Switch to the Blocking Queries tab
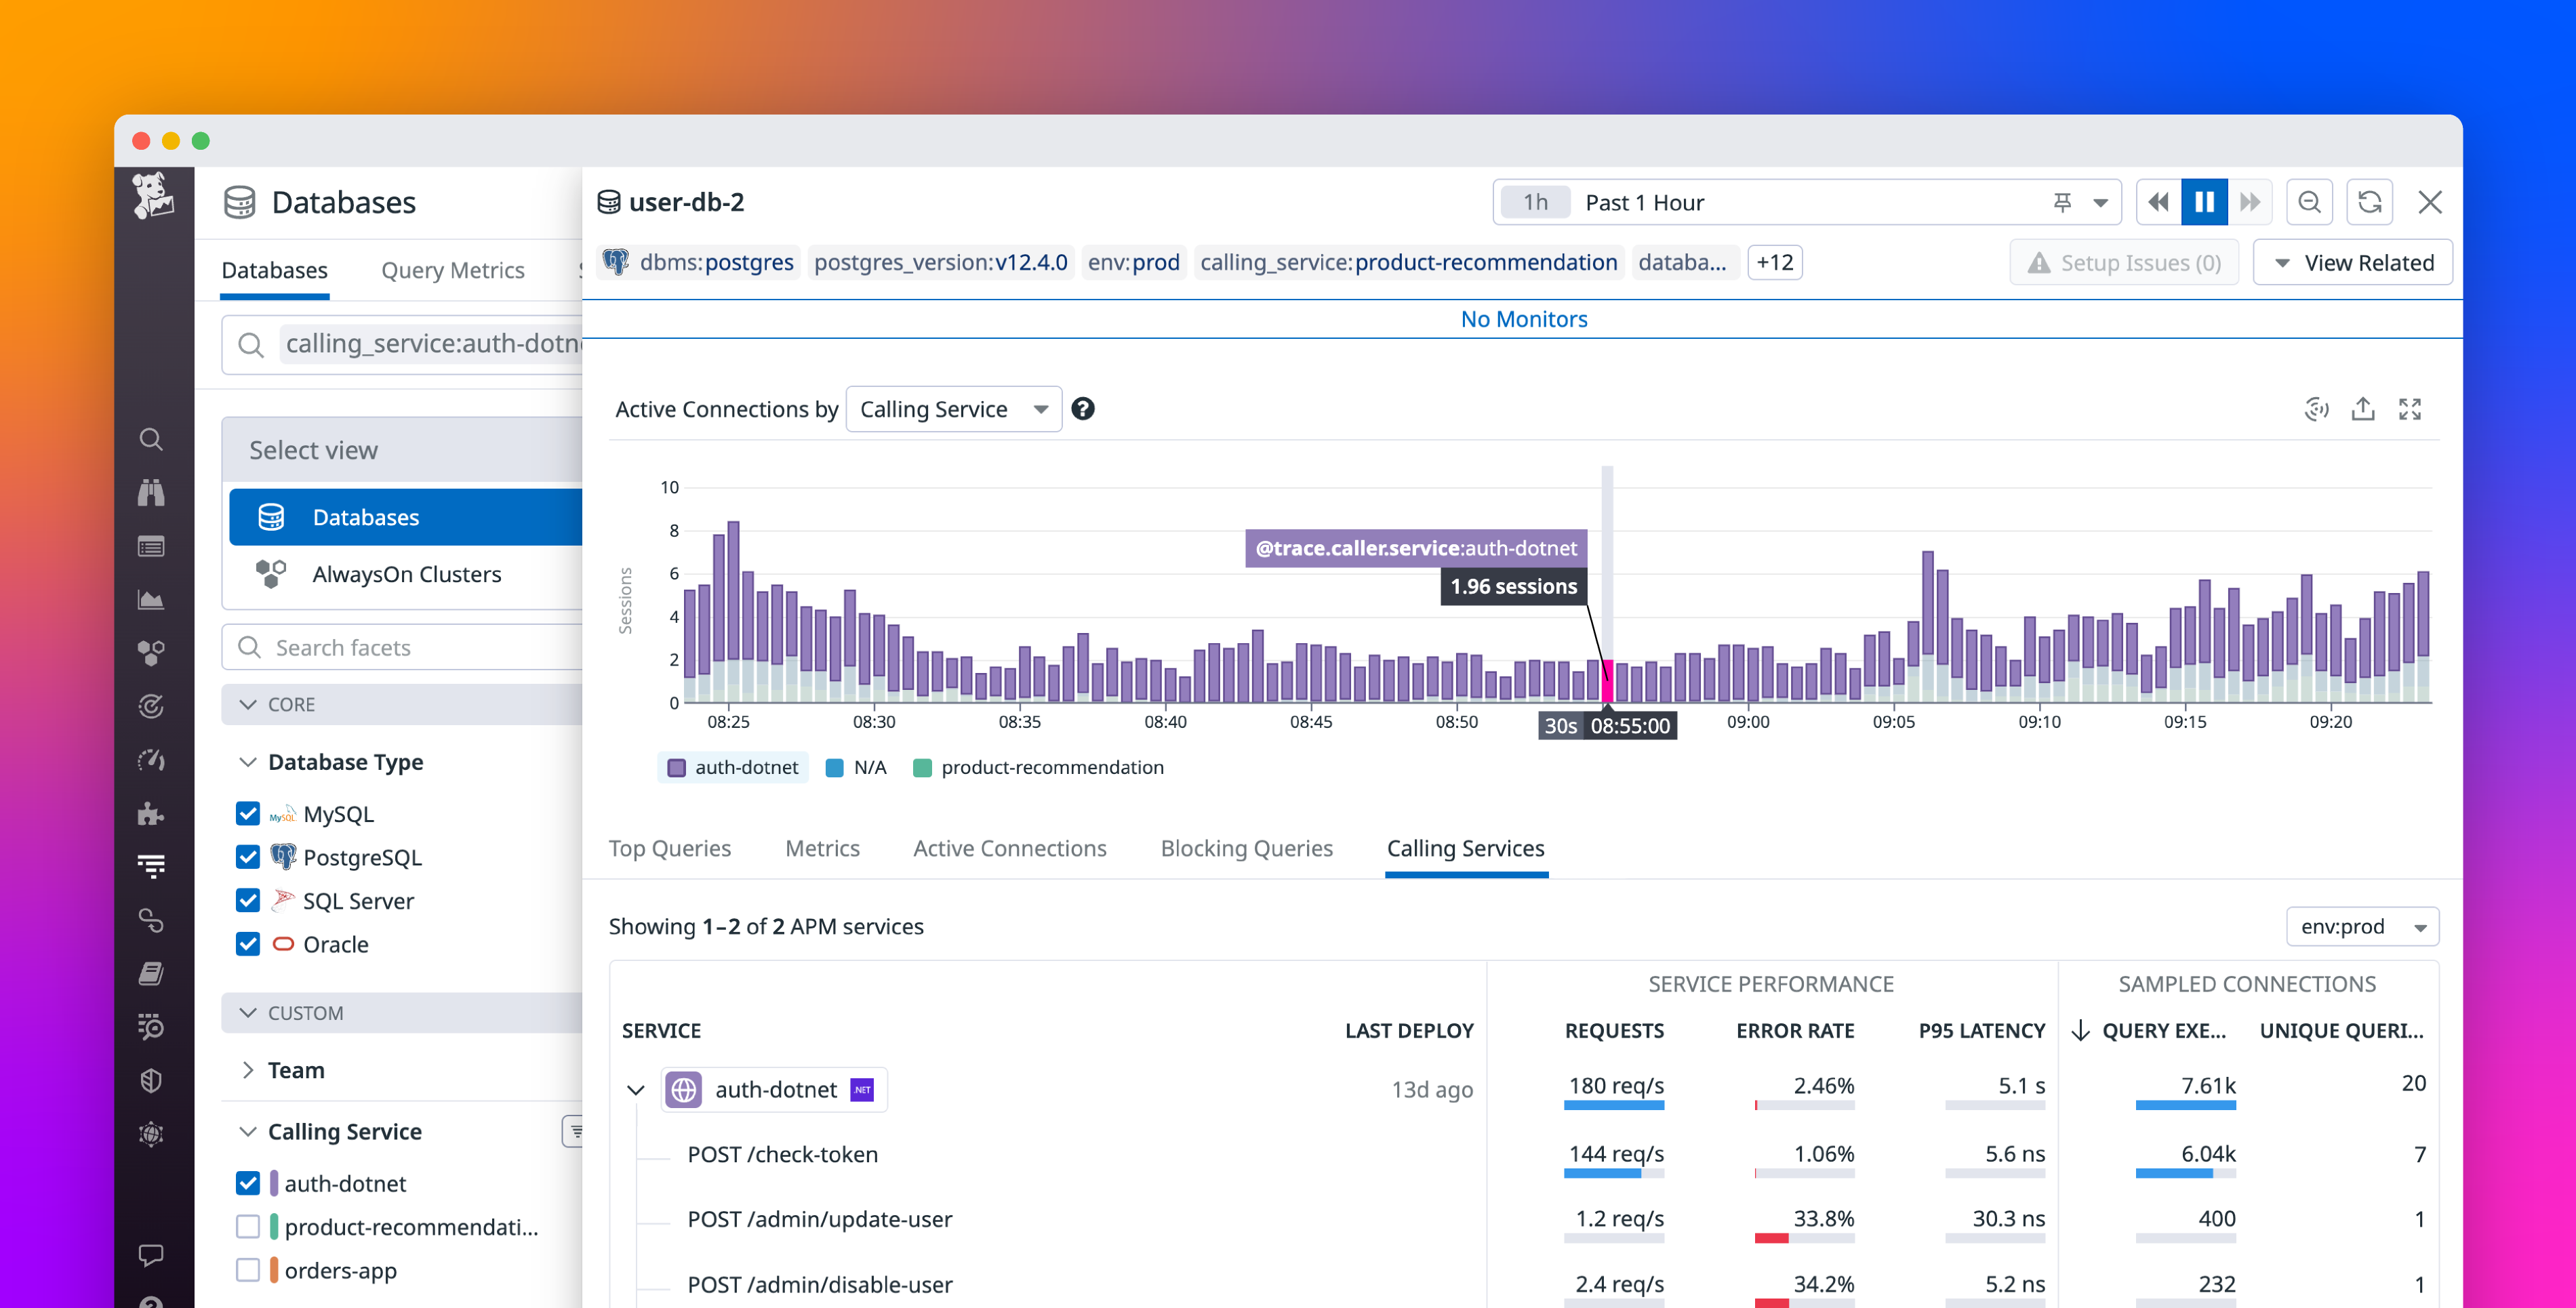2576x1308 pixels. coord(1246,848)
